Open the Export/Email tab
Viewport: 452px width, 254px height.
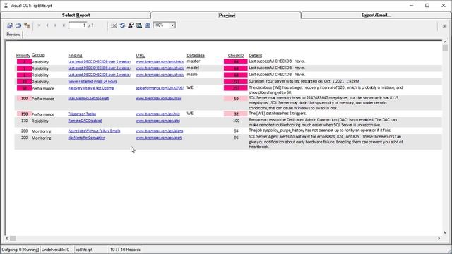click(x=376, y=15)
